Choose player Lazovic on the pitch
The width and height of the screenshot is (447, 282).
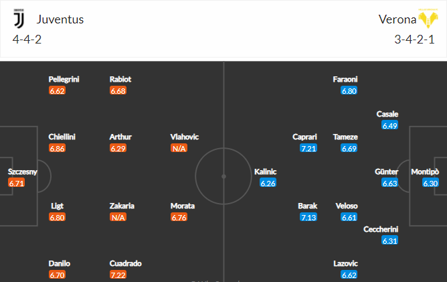(345, 263)
